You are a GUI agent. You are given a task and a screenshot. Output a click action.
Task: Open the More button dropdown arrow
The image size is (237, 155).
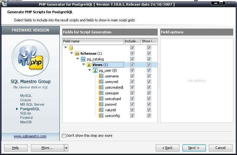[x=66, y=148]
